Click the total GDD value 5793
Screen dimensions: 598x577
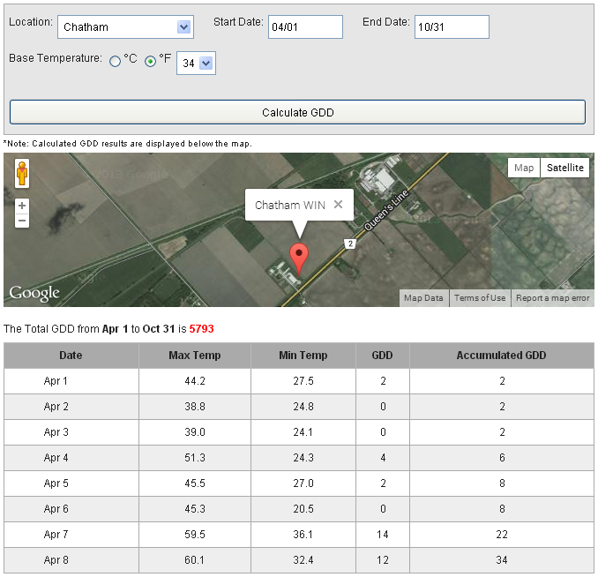(x=201, y=329)
